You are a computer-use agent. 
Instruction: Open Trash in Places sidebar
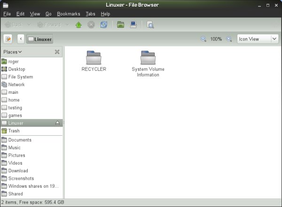pos(31,131)
